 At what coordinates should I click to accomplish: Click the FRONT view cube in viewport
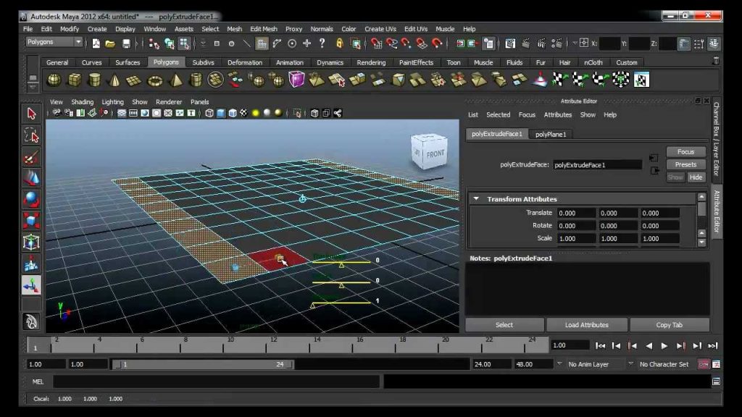tap(429, 152)
